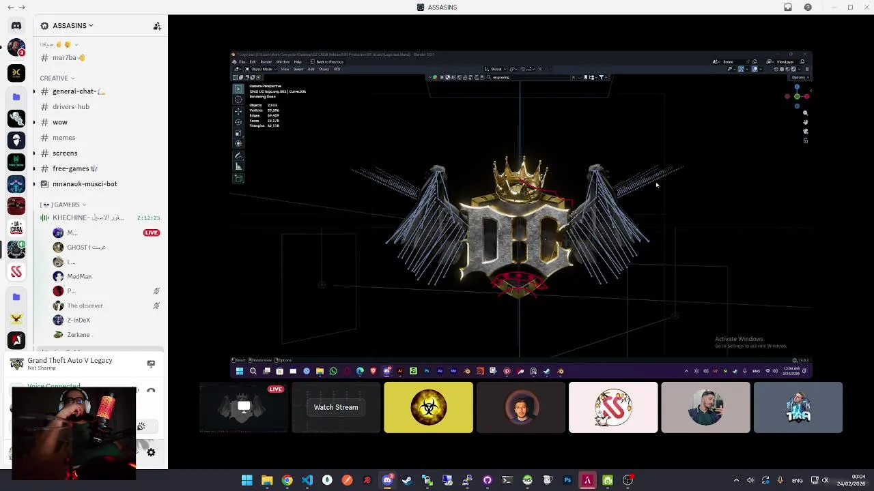The height and width of the screenshot is (491, 874).
Task: Open the mar7ba text channel
Action: (100, 58)
